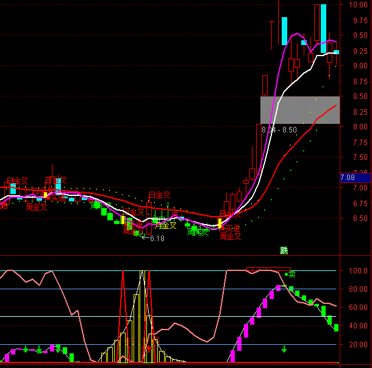372x368 pixels.
Task: Click the 8.50 price axis label
Action: pos(357,96)
